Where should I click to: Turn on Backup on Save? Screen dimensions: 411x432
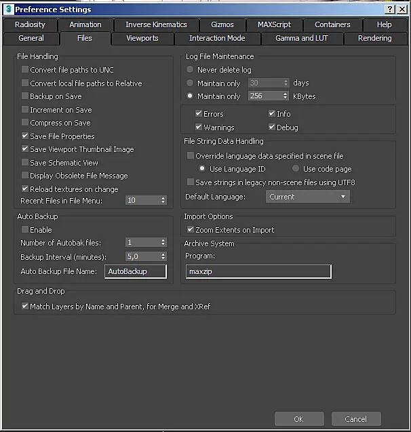(25, 96)
